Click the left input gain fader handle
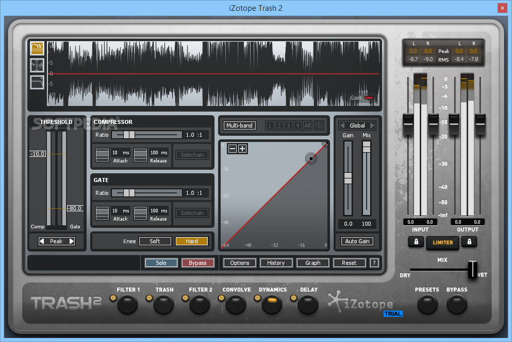The width and height of the screenshot is (512, 342). tap(408, 124)
